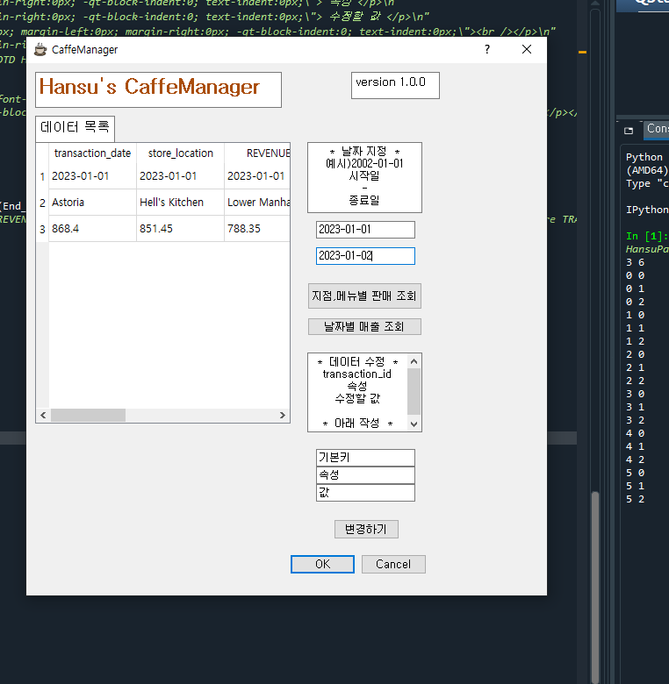The height and width of the screenshot is (684, 669).
Task: Click the end date field 2023-01-02
Action: tap(365, 256)
